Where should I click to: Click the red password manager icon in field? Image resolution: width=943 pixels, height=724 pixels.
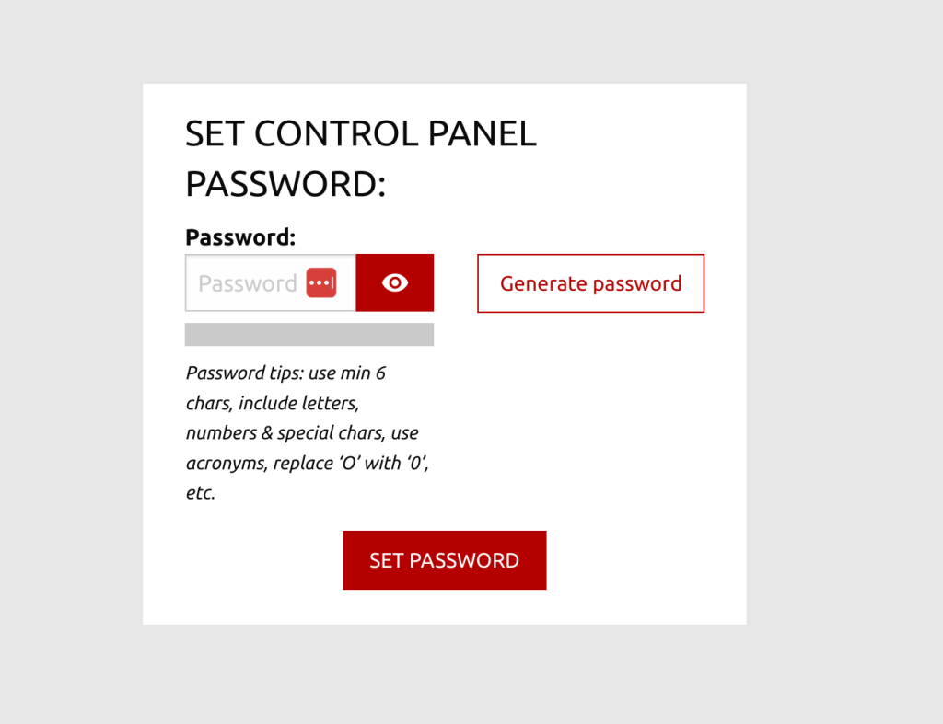click(321, 283)
